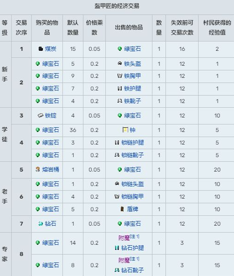The height and width of the screenshot is (276, 234).
Task: Open the 熔岩桶 link
Action: (50, 170)
